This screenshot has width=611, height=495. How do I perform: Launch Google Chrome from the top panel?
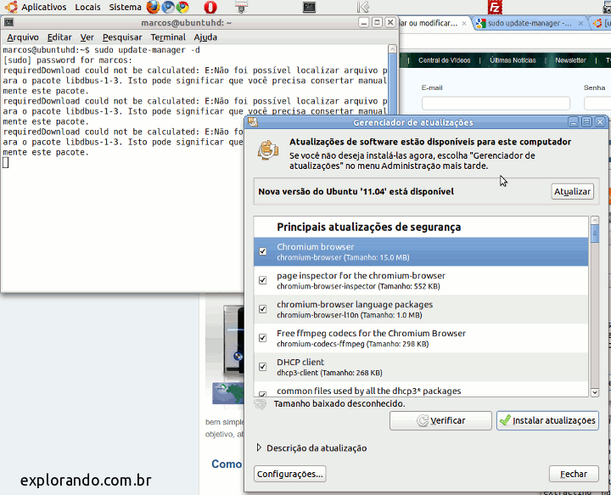tap(182, 7)
